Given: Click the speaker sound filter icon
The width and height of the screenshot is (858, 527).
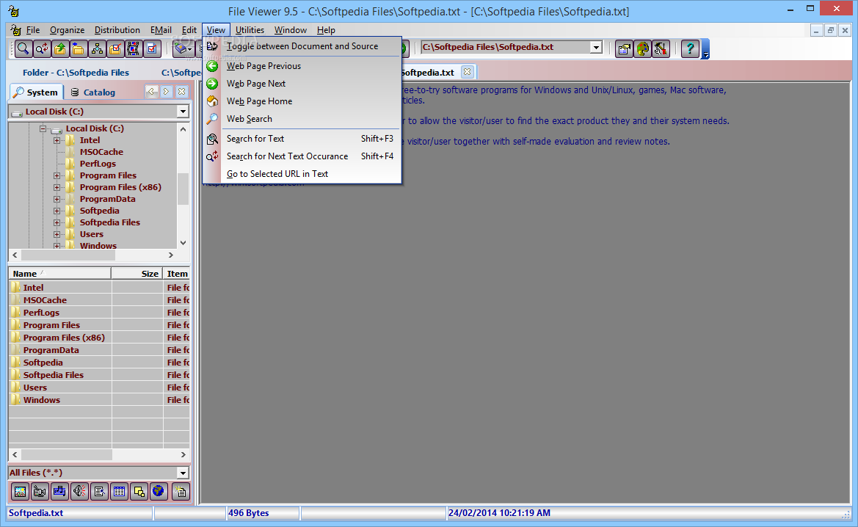Looking at the screenshot, I should (79, 492).
